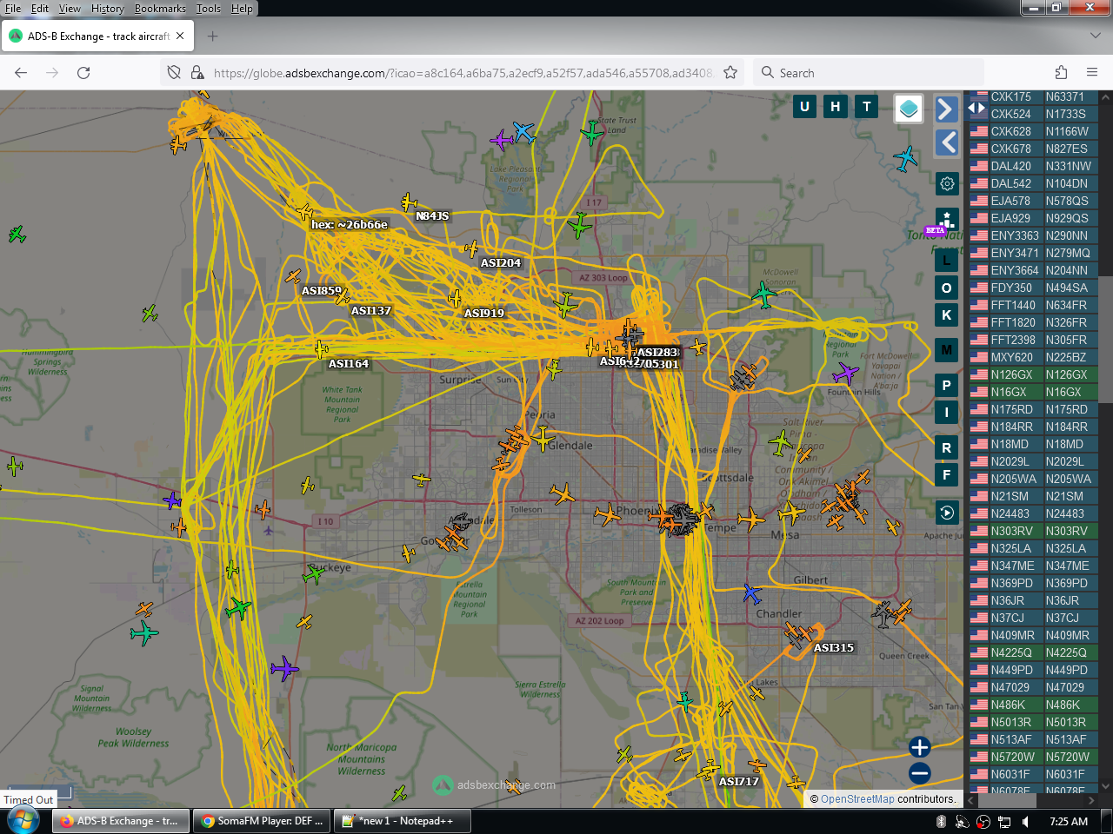Screen dimensions: 1113x834
Task: Open the History menu
Action: pyautogui.click(x=108, y=9)
